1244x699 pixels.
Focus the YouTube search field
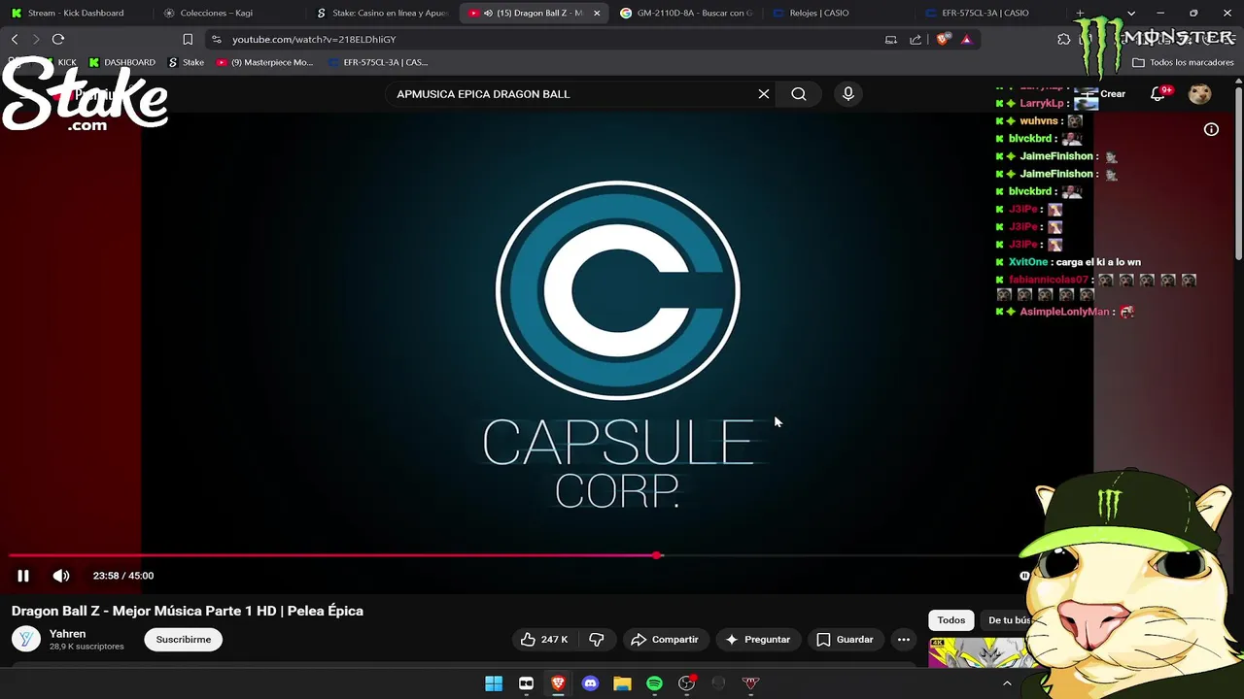coord(569,94)
